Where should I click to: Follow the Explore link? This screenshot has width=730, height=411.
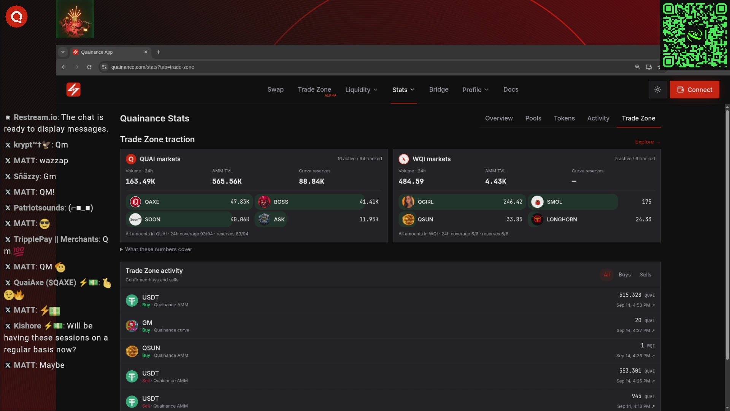click(x=647, y=142)
